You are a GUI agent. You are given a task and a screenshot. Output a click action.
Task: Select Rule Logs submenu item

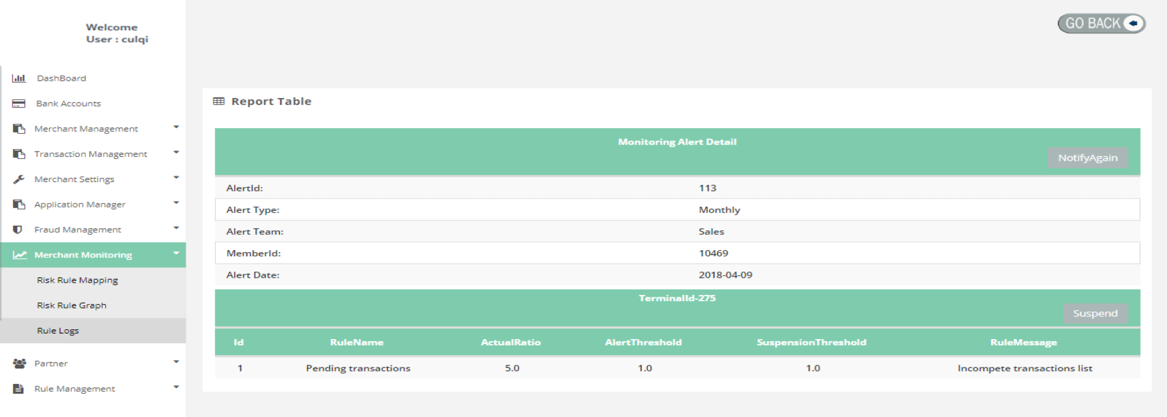click(58, 331)
